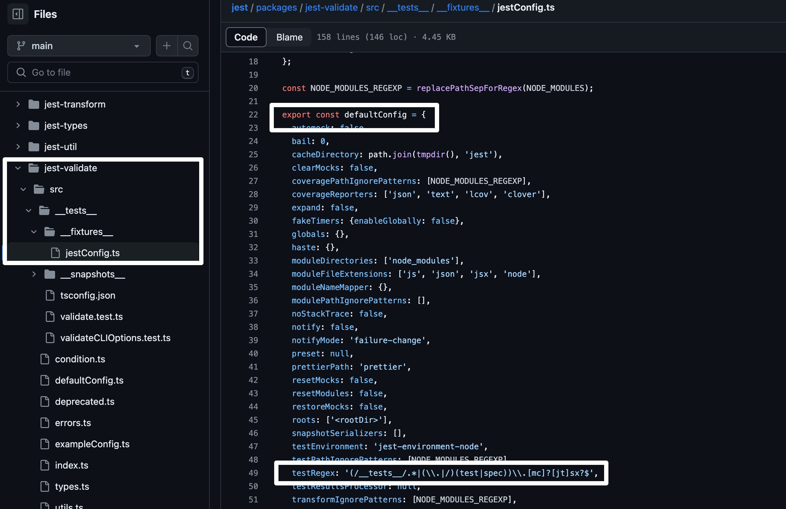Collapse the __fixtures__ folder chevron
Viewport: 786px width, 509px height.
tap(34, 232)
